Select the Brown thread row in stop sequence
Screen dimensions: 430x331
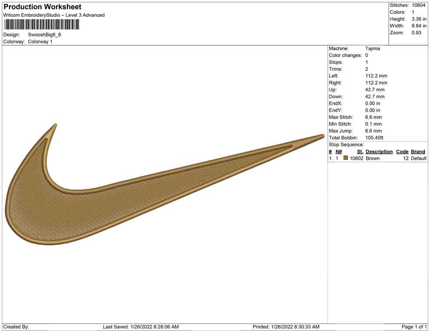click(x=373, y=159)
